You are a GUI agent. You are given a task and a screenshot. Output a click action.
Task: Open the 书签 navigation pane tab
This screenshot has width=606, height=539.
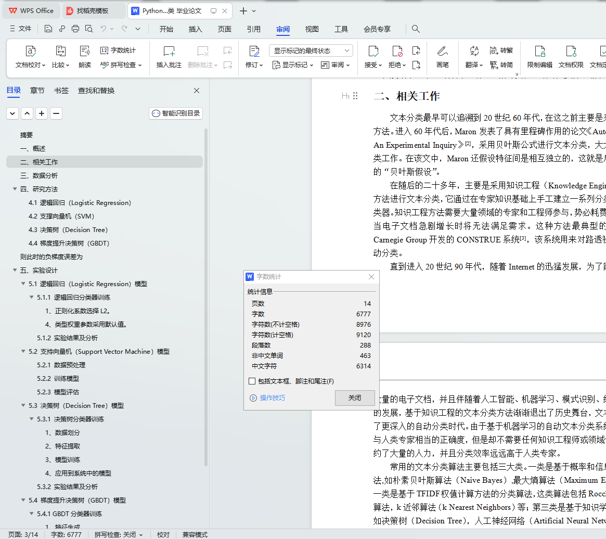coord(61,91)
